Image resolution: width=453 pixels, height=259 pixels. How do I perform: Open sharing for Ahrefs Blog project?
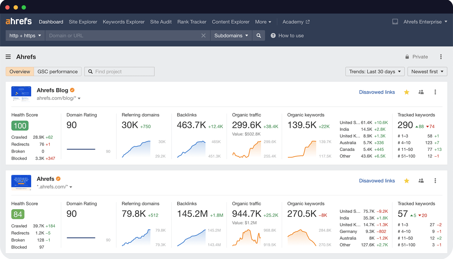(421, 92)
